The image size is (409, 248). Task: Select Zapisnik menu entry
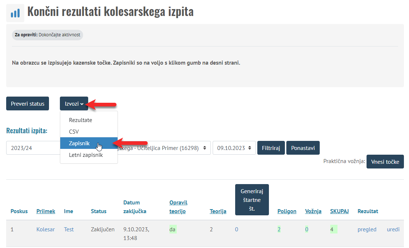tap(79, 143)
